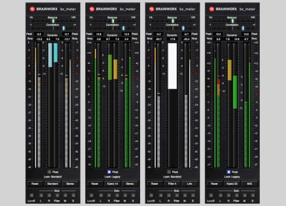Click left Peak value 19.2
The height and width of the screenshot is (206, 286).
coord(219,34)
